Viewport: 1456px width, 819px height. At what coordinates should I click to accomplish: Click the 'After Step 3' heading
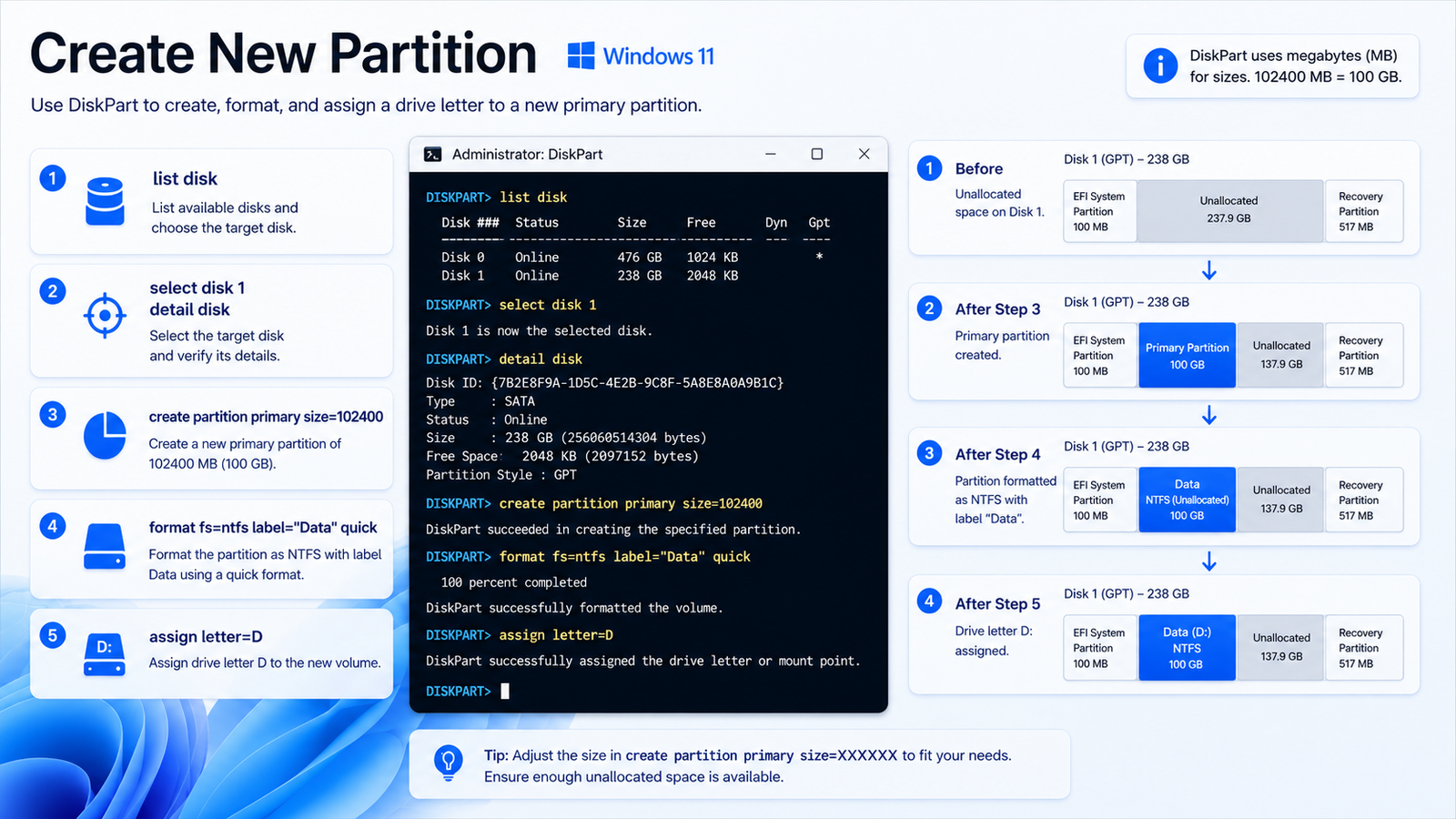pyautogui.click(x=997, y=309)
